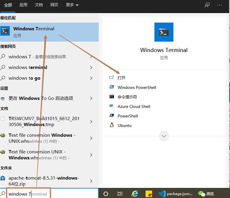The width and height of the screenshot is (230, 198).
Task: Expand TRSWCMV7 tmp document arrow
Action: tap(91, 122)
